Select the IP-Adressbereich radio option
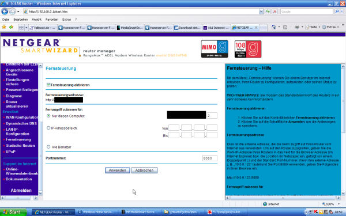 [48, 128]
